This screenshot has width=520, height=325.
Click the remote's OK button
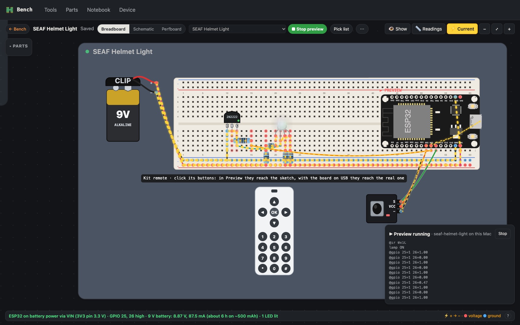(274, 212)
